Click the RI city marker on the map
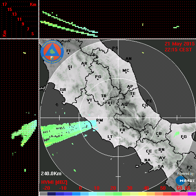 110,103
